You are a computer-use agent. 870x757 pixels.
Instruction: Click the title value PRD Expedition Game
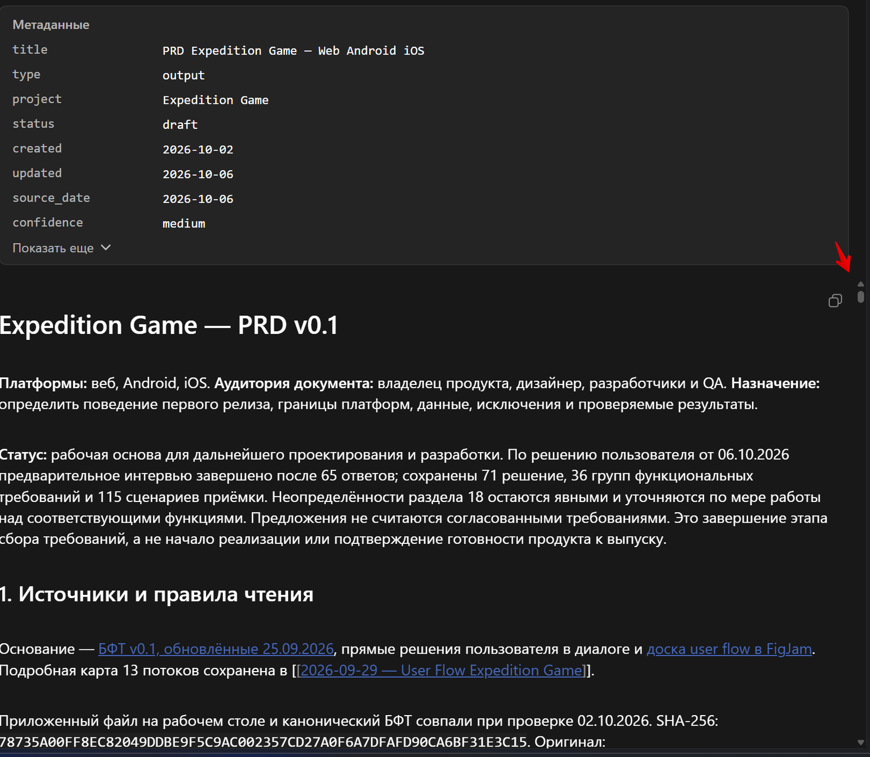click(293, 51)
